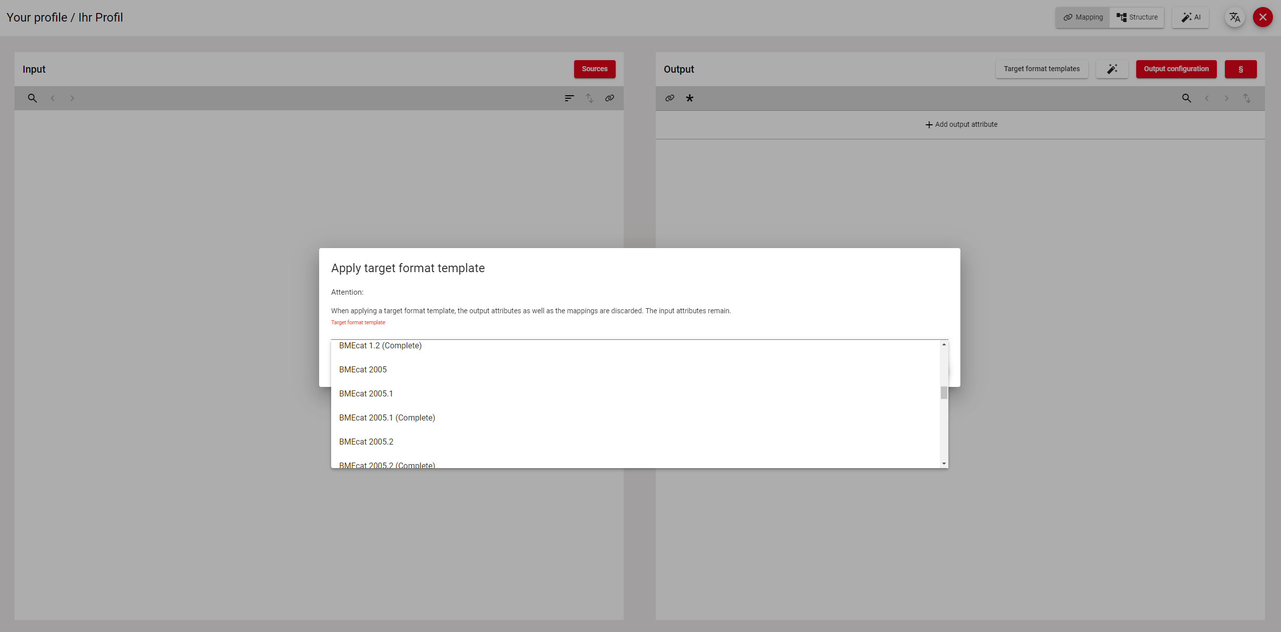Choose BMEcat 2005.1 (Complete) option
The image size is (1281, 632).
[x=387, y=418]
